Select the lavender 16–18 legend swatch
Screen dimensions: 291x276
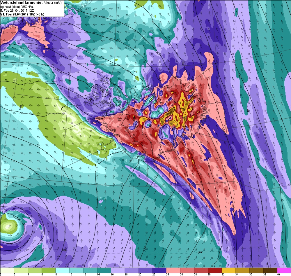point(118,270)
